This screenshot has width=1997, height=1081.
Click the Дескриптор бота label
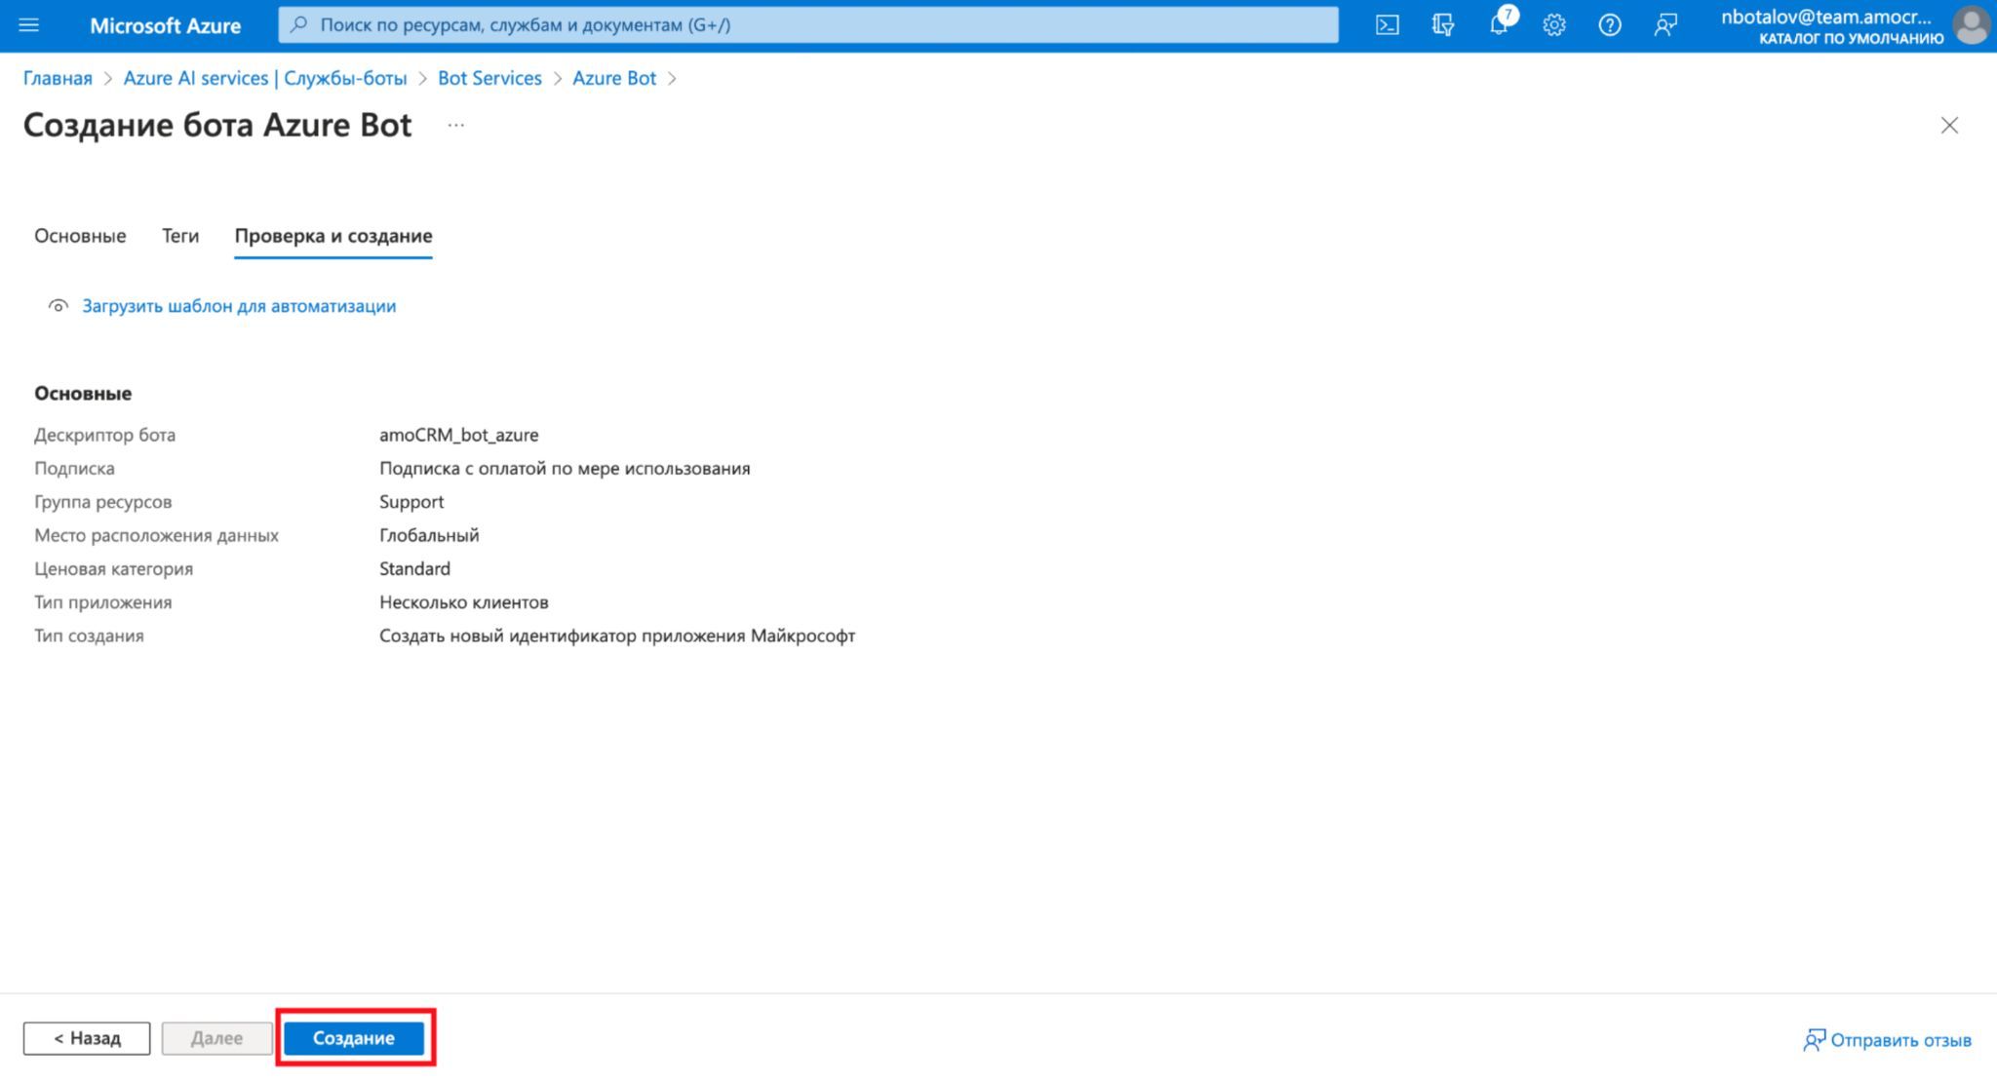105,435
